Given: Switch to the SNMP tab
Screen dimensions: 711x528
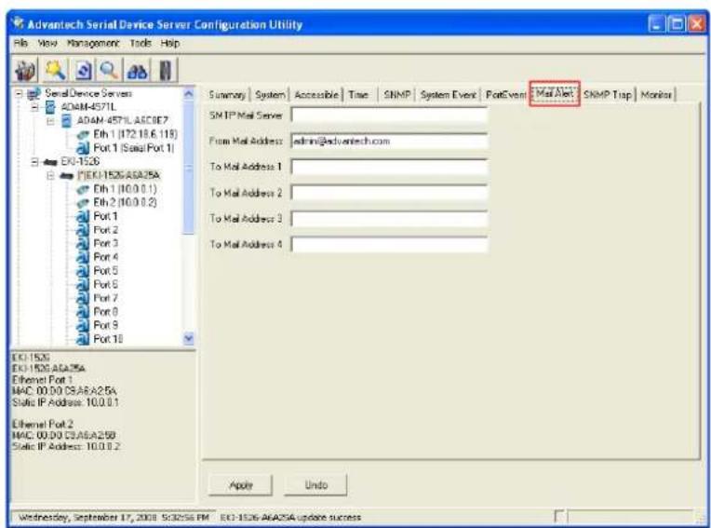Looking at the screenshot, I should (397, 95).
